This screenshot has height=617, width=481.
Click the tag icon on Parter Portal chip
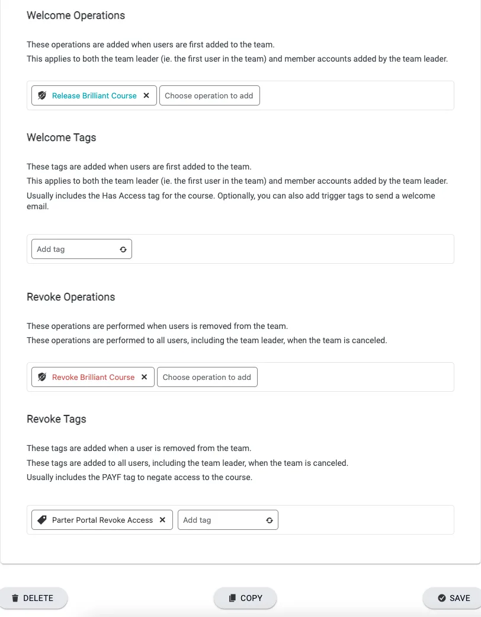tap(42, 520)
